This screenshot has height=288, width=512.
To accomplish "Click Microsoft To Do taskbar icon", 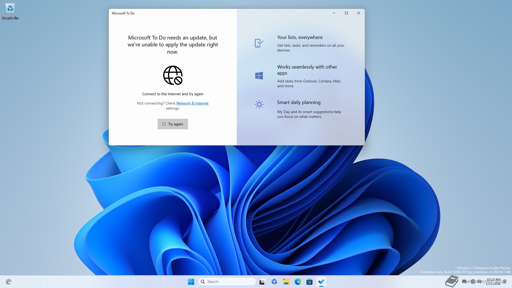I will [321, 282].
